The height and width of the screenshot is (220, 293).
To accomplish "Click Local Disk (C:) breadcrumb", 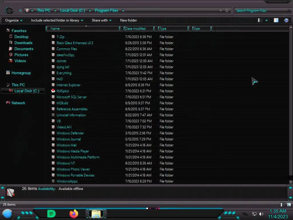I will point(72,11).
